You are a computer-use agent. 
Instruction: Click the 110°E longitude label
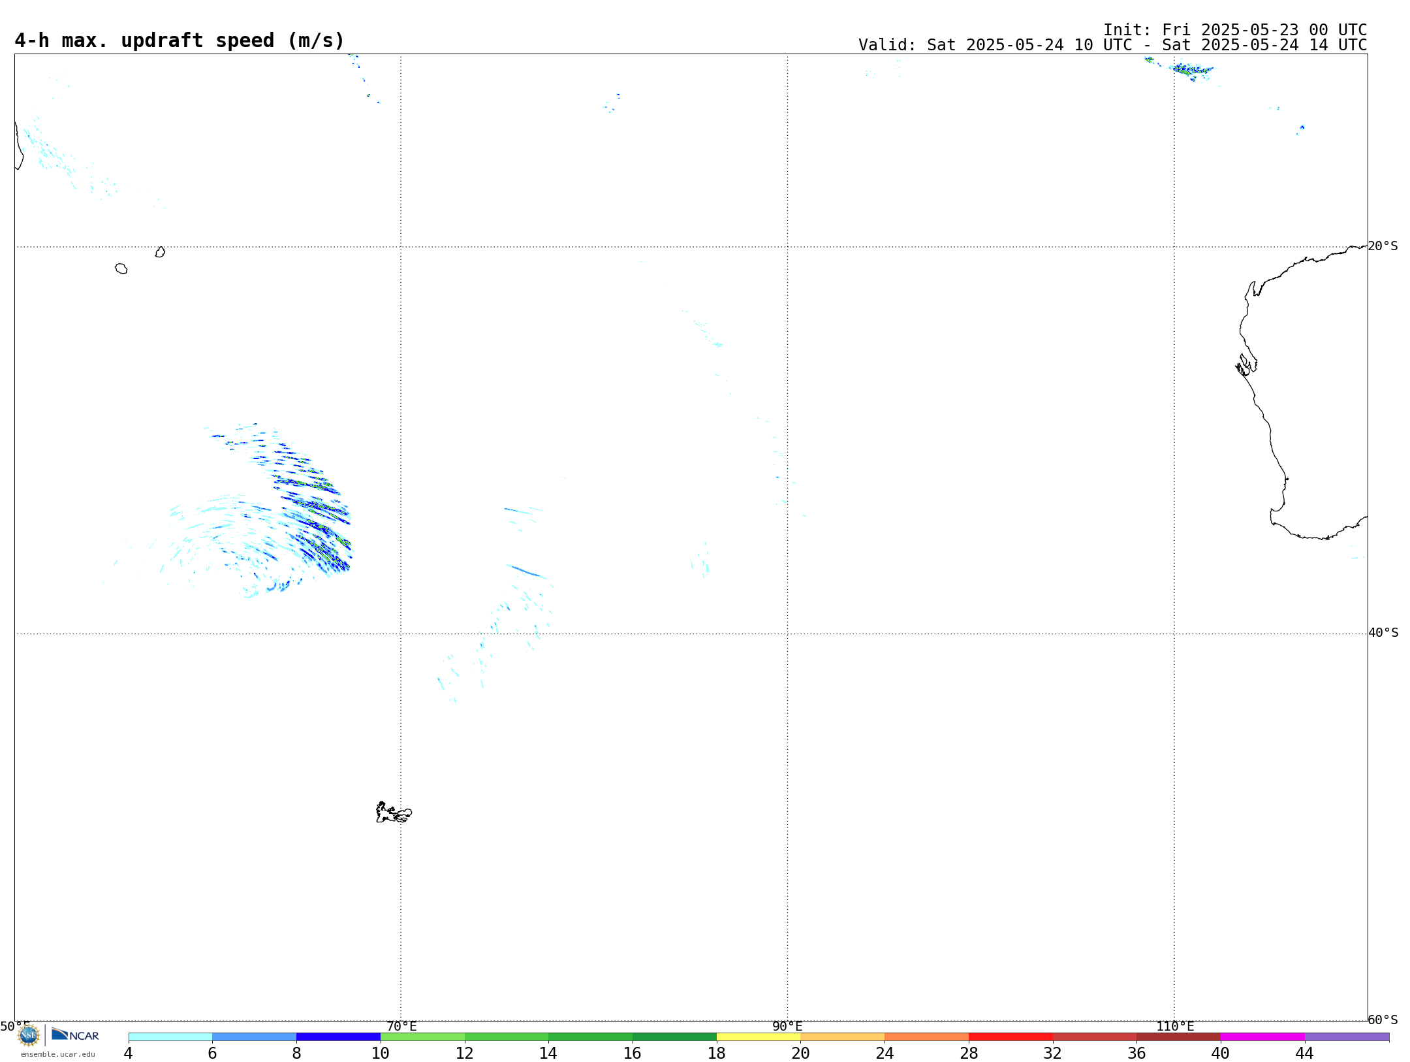coord(1175,1026)
